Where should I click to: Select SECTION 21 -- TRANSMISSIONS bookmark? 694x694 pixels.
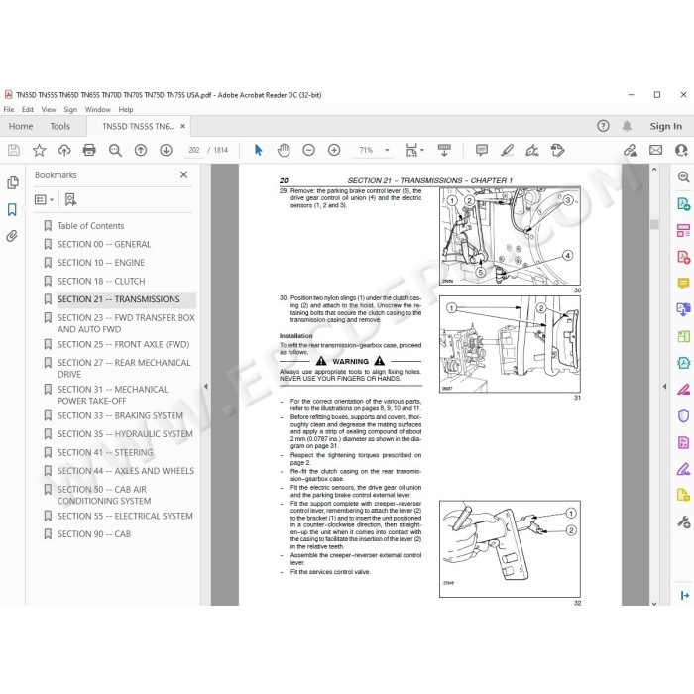(119, 299)
